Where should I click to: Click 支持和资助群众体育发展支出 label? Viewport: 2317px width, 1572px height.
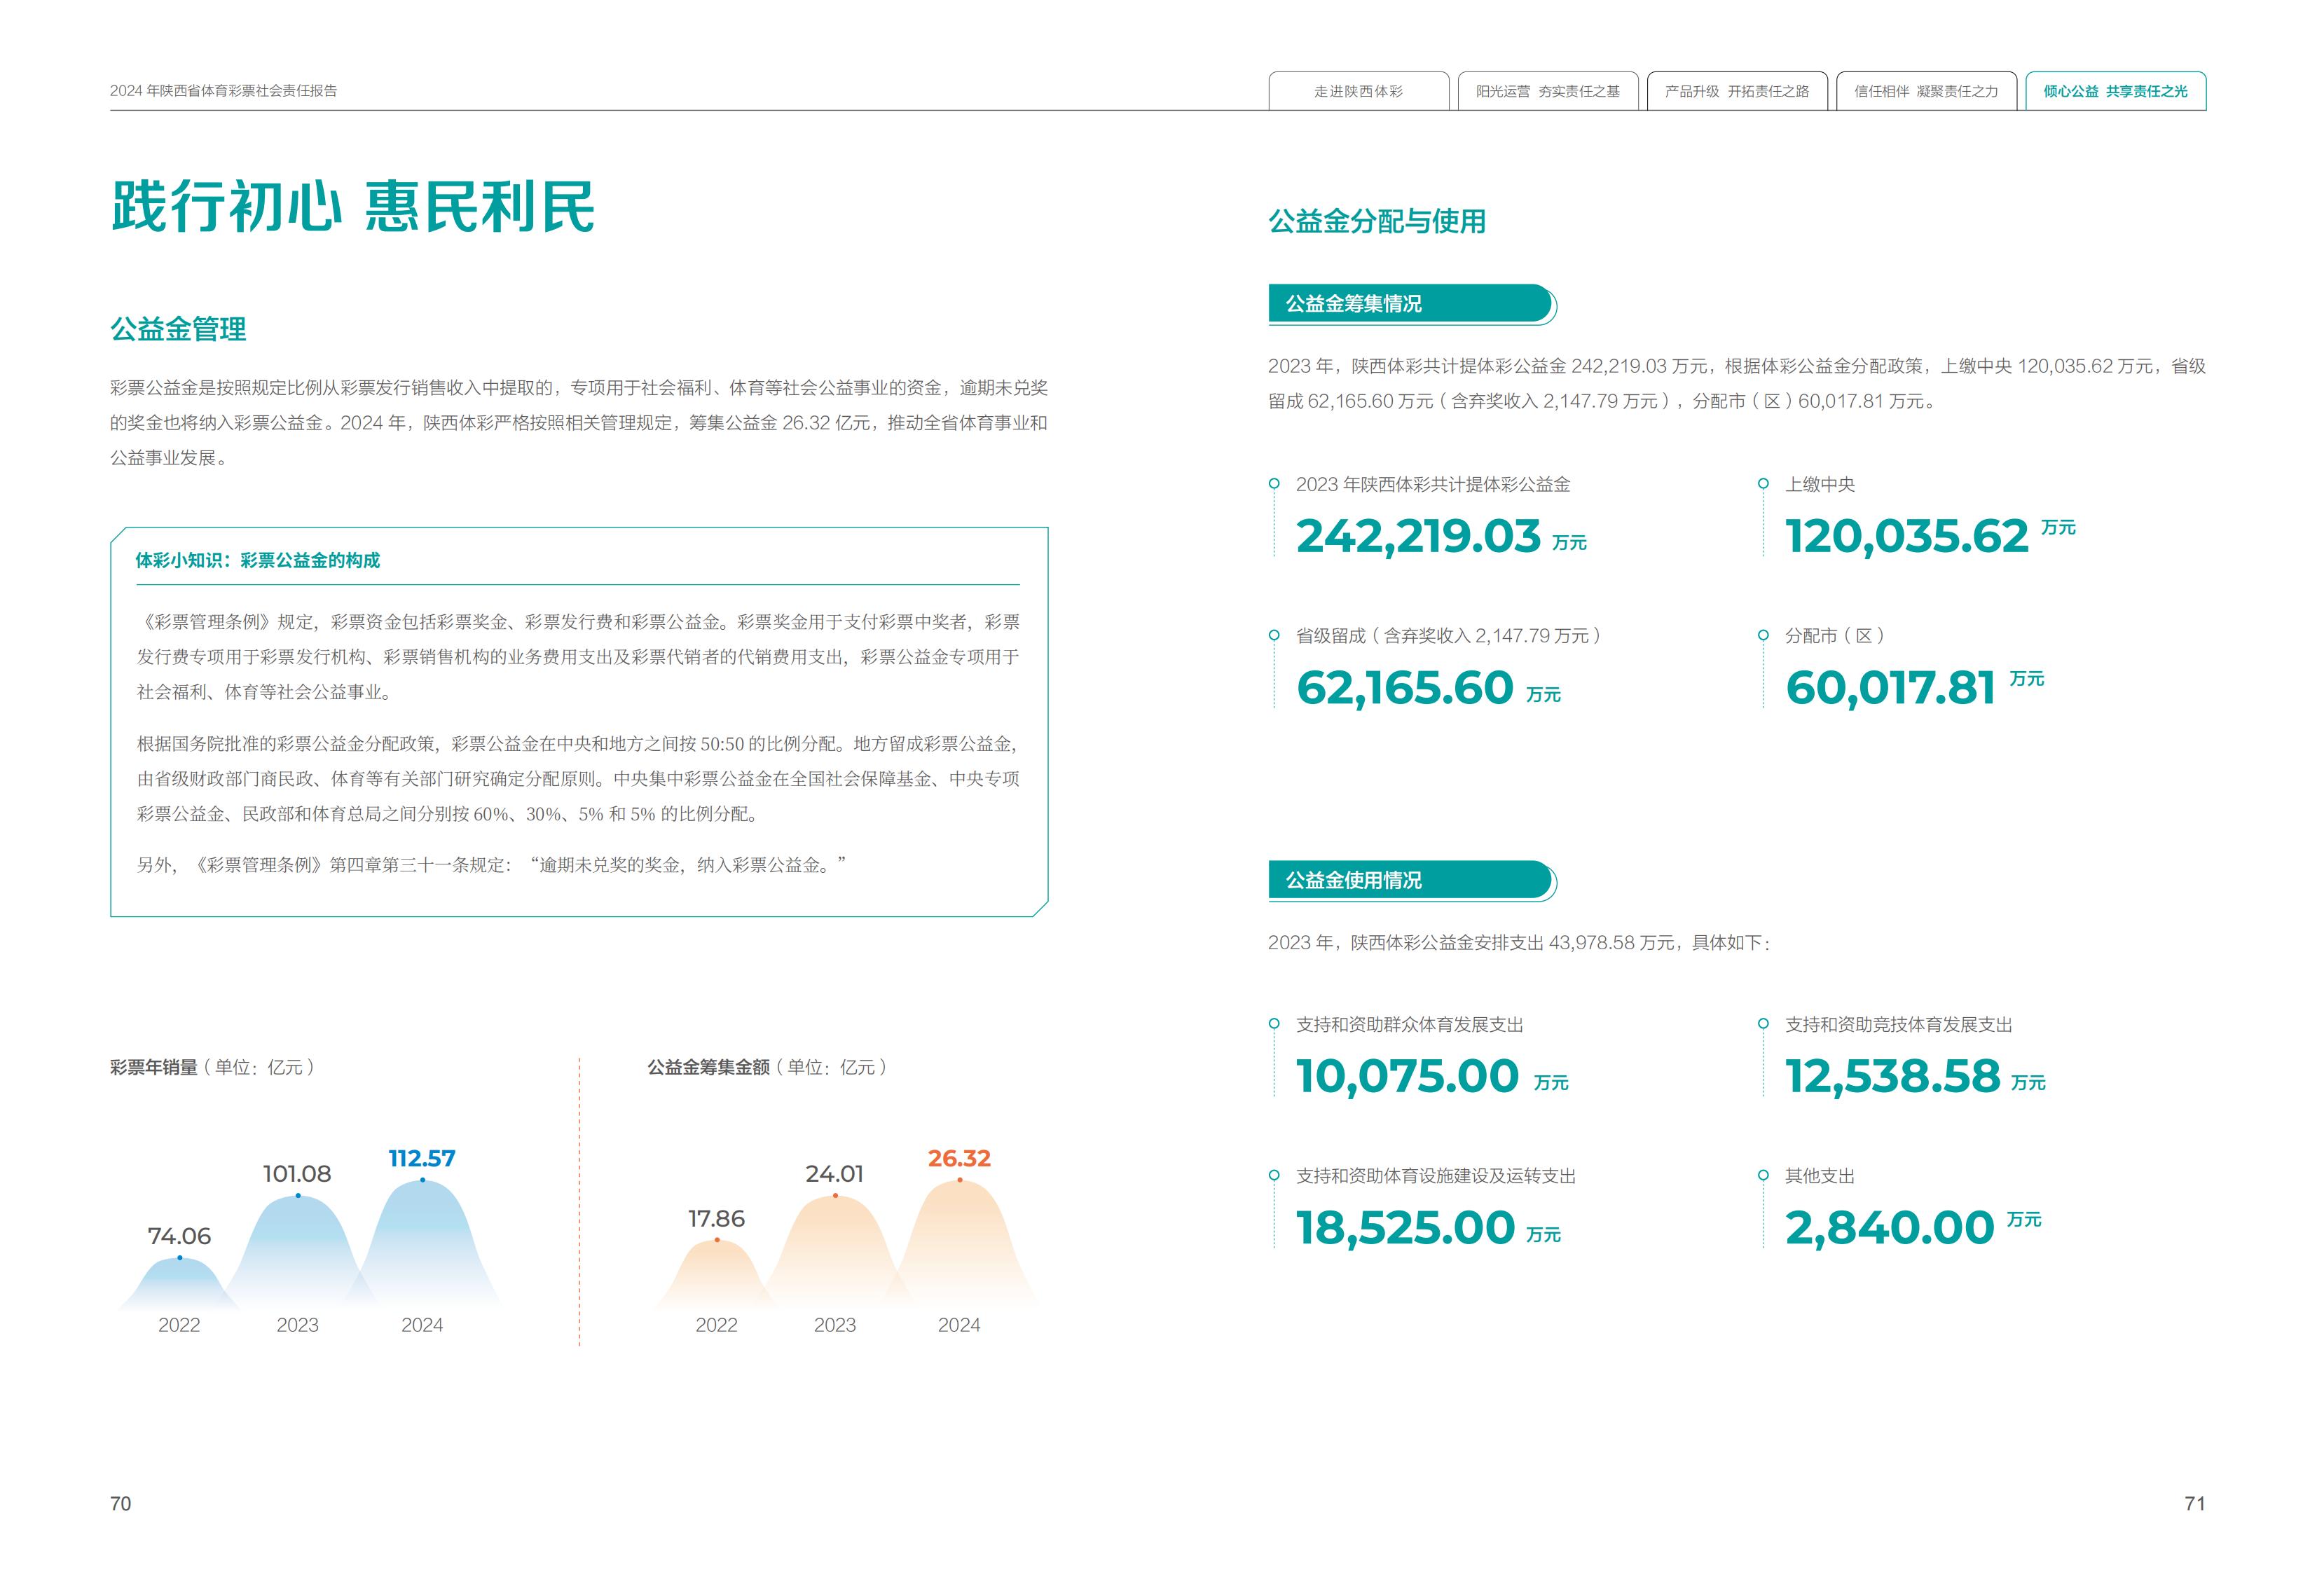tap(1410, 1025)
